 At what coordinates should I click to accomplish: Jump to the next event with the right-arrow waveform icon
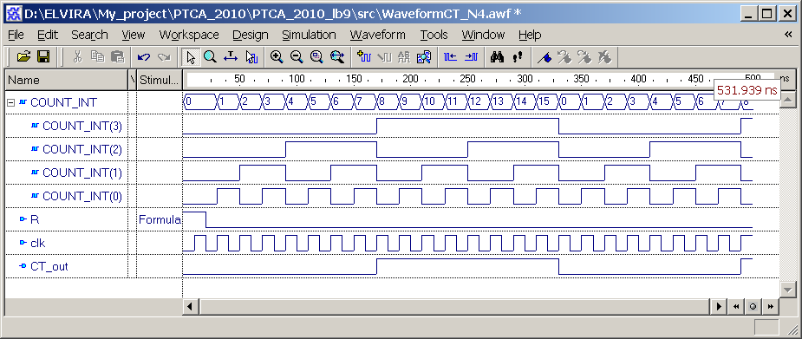(471, 56)
